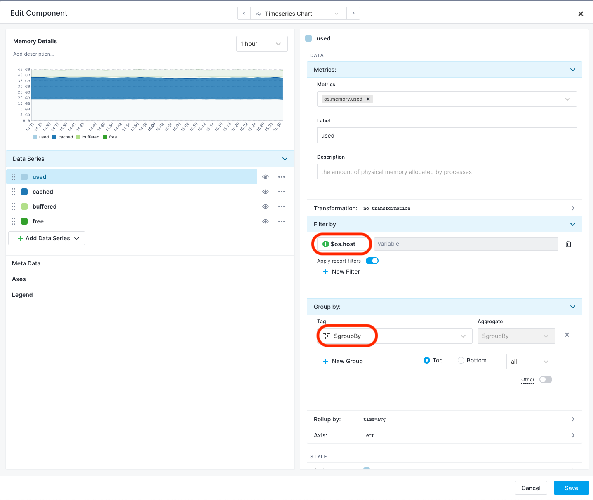Select the buffered data series row
Screen dimensions: 593x500
132,207
